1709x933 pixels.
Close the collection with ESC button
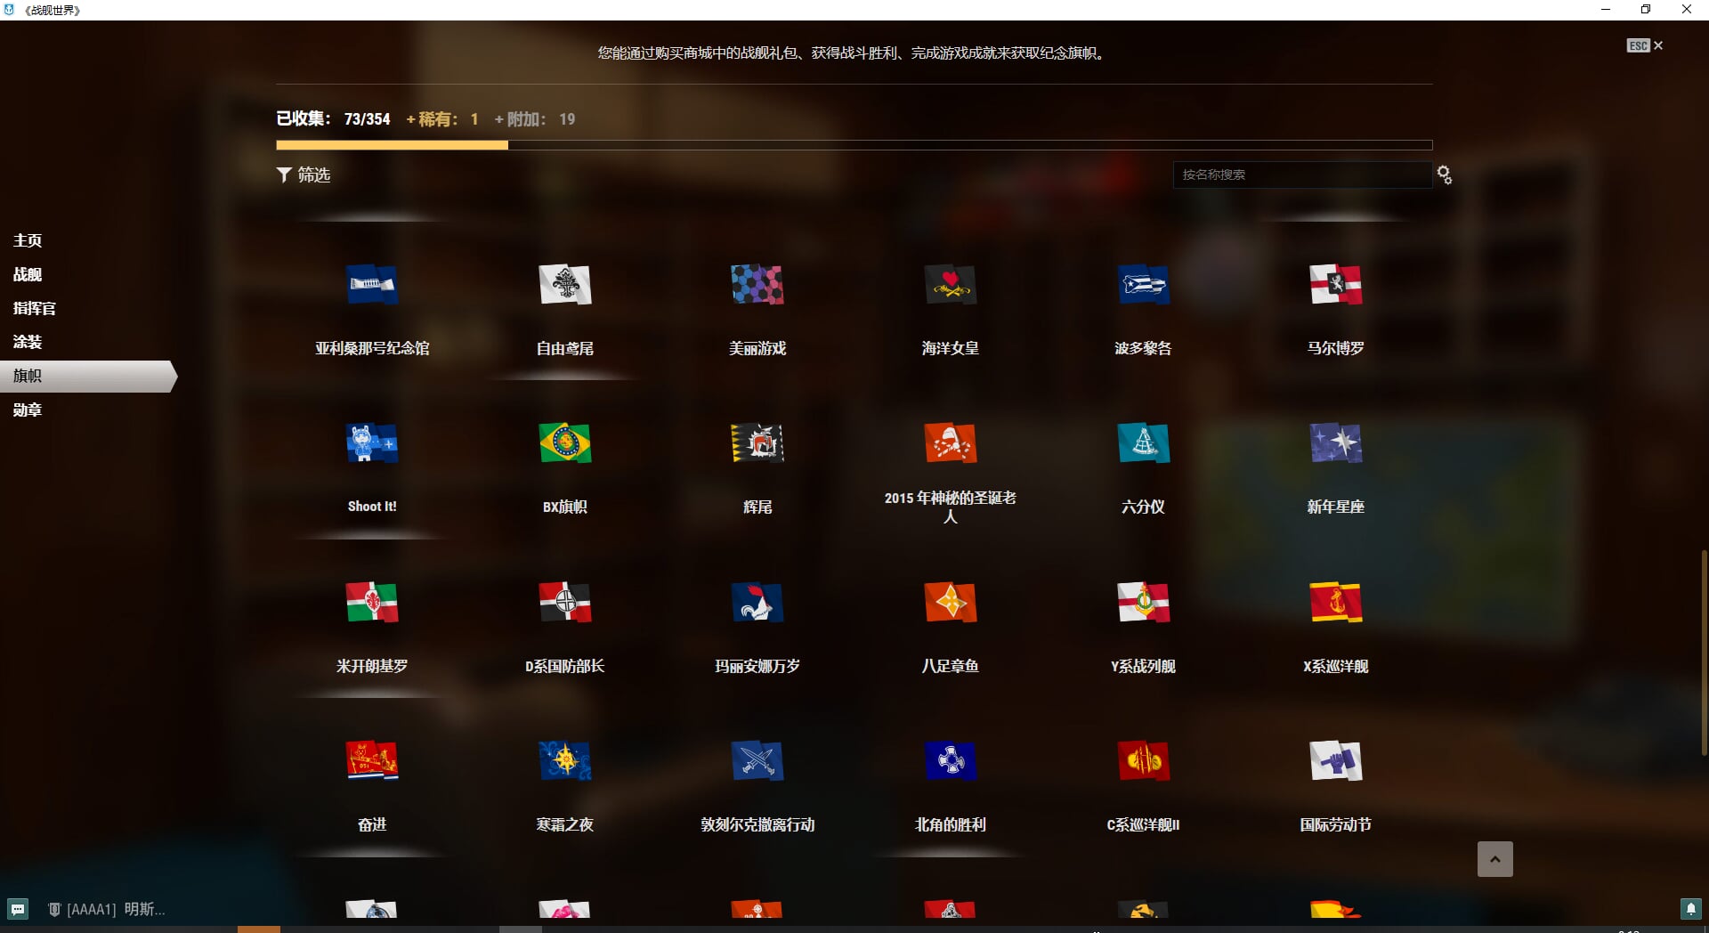tap(1644, 45)
